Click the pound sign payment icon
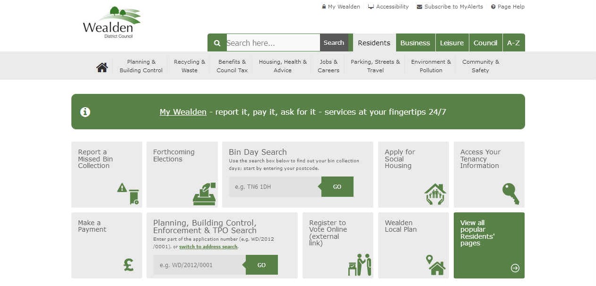 coord(129,265)
